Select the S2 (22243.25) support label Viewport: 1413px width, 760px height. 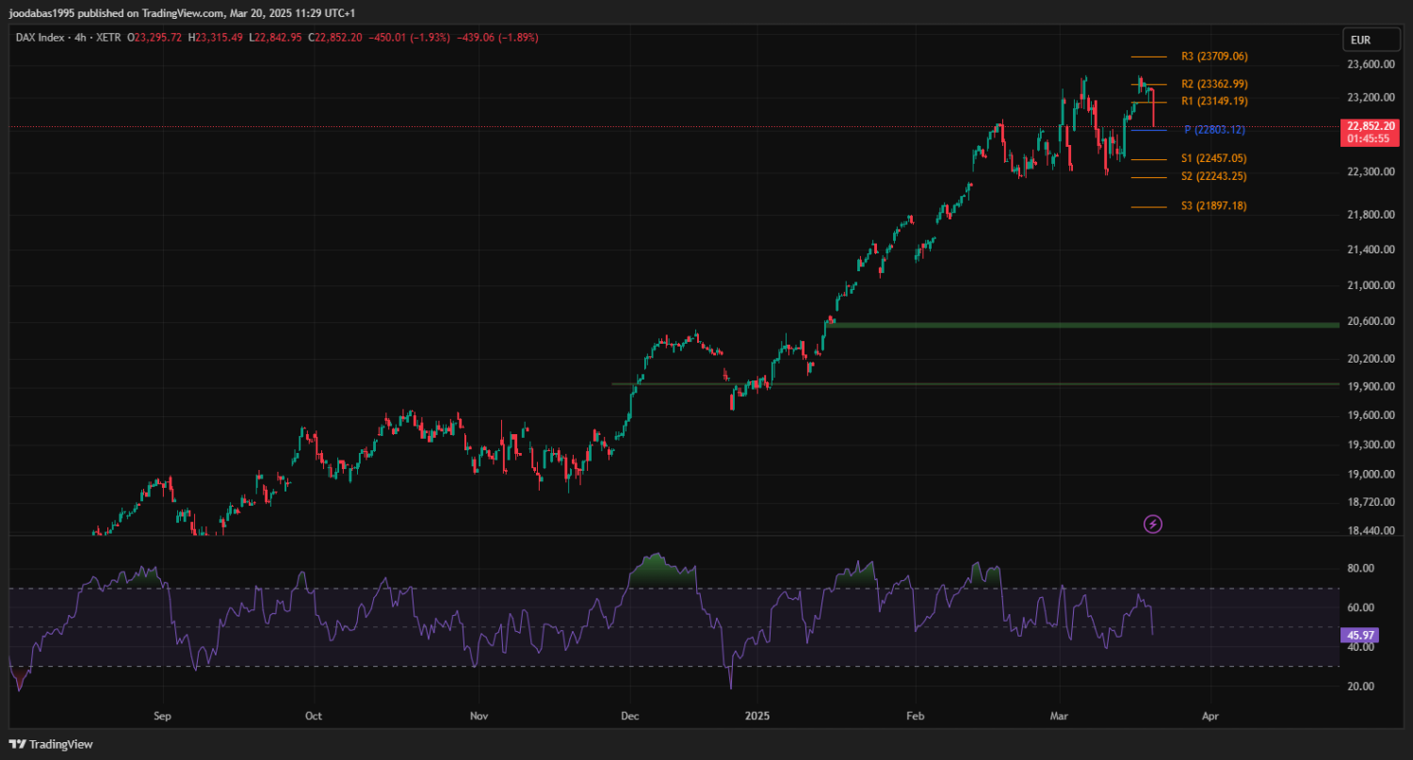(x=1213, y=177)
